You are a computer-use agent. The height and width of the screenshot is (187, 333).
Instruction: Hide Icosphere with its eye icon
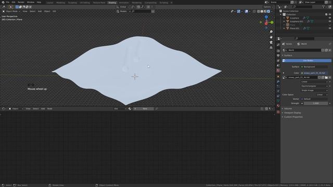click(330, 18)
